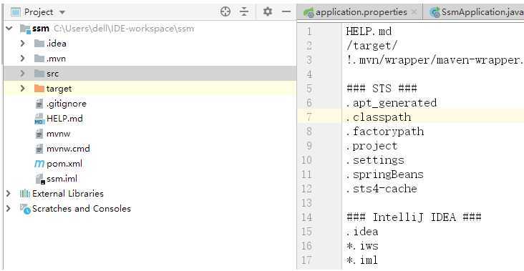Select .idea in project tree

56,44
